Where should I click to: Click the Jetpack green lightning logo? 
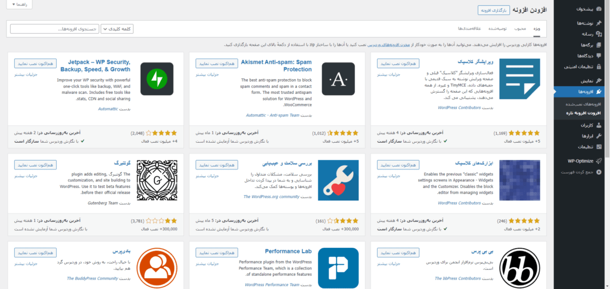coord(157,79)
